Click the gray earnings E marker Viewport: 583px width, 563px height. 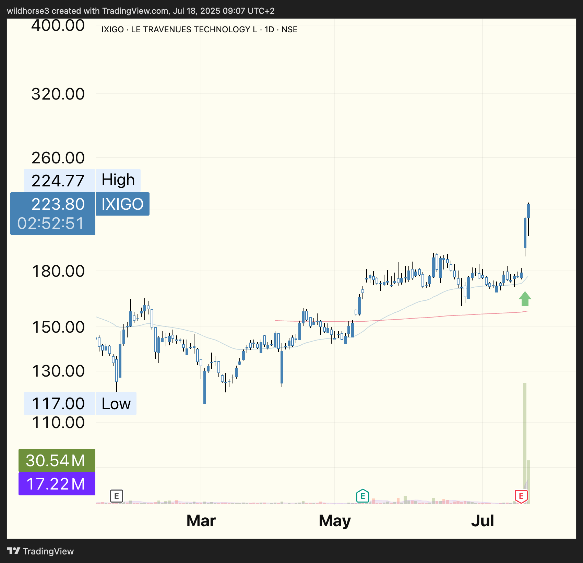tap(117, 496)
